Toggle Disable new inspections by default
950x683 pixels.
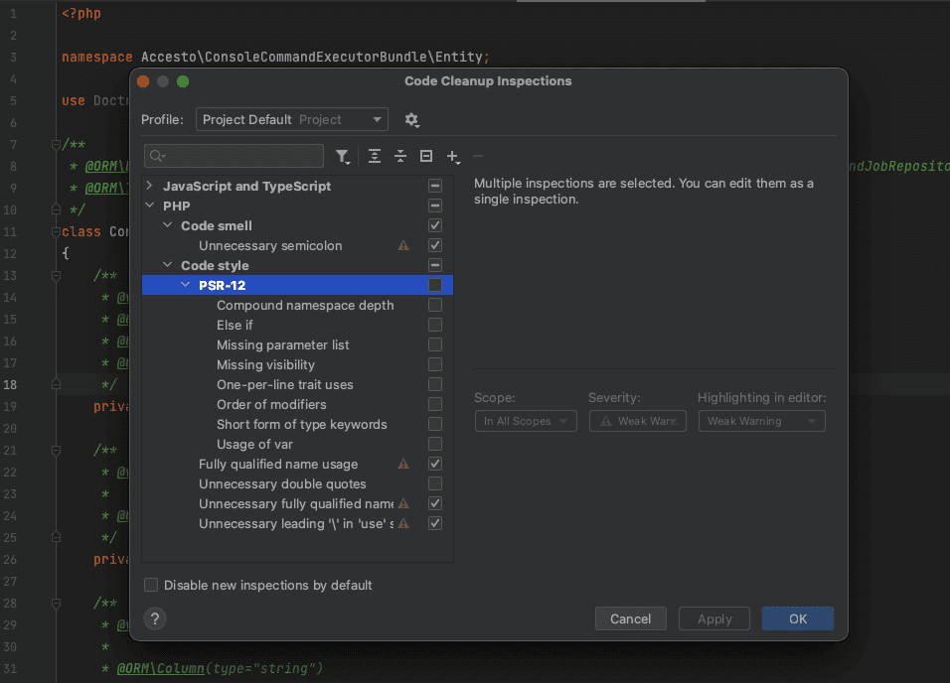tap(151, 585)
